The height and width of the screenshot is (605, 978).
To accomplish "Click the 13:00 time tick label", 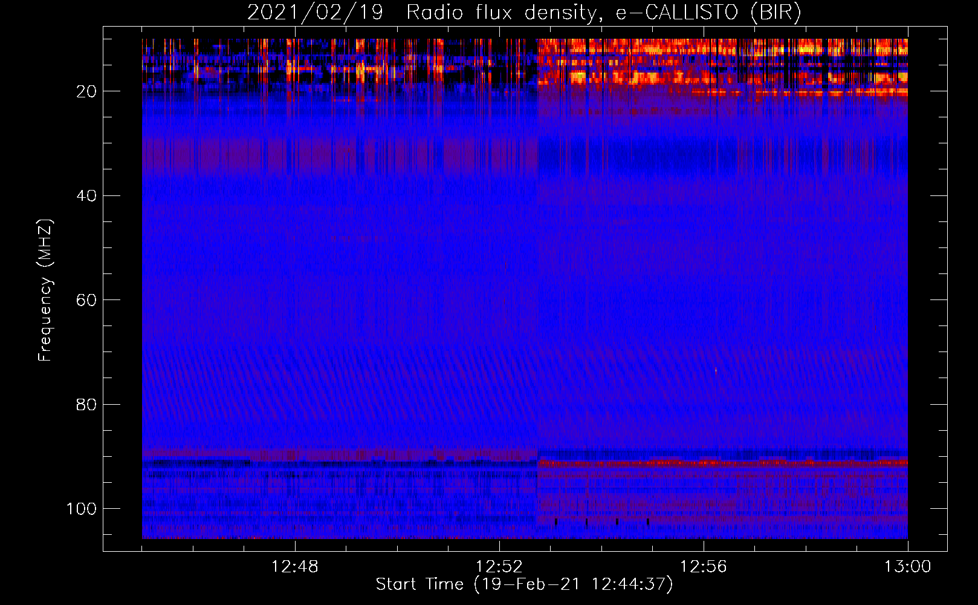I will (x=907, y=567).
